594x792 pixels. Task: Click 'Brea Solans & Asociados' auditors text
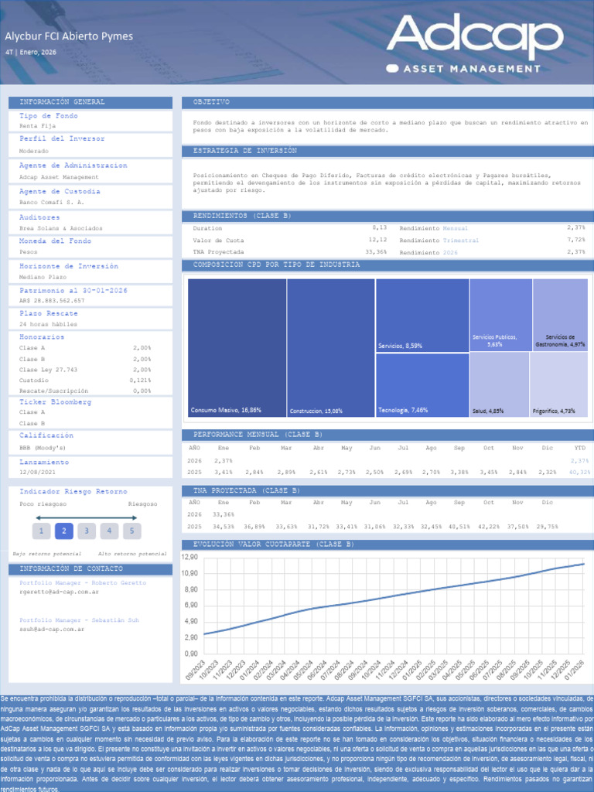pyautogui.click(x=60, y=228)
